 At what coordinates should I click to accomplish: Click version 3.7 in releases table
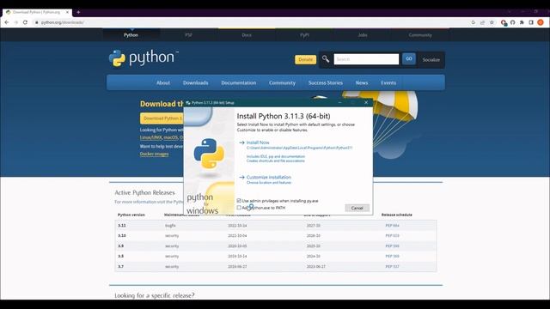coord(120,267)
